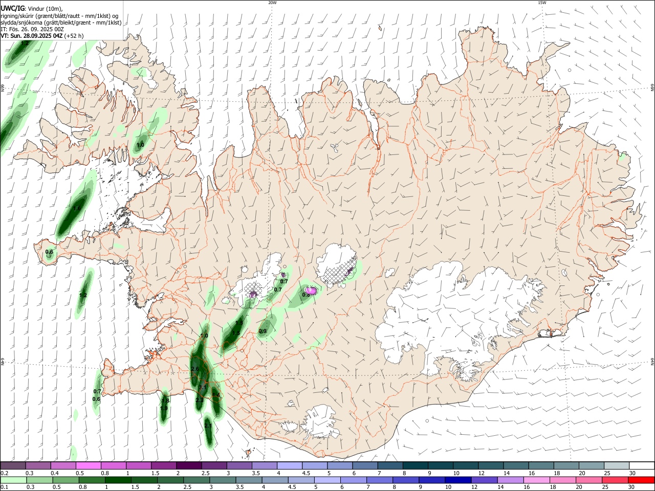The image size is (655, 491).
Task: Click the line "rigning/skúrir (grænt/blátt/rautt - mm/1klst) og"
Action: point(59,16)
